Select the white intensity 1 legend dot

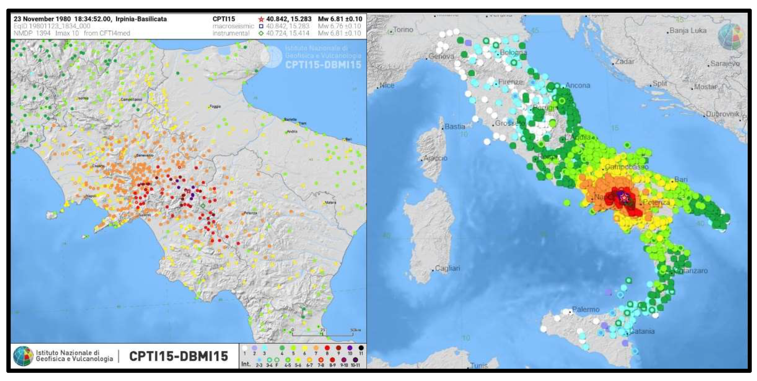245,348
